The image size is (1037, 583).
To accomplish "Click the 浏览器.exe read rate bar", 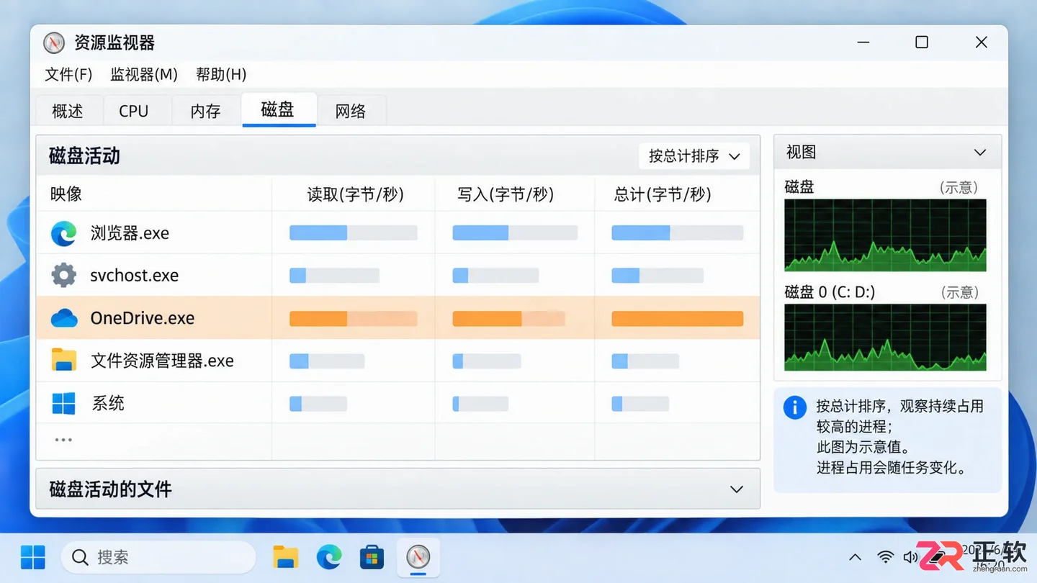I will (x=354, y=232).
